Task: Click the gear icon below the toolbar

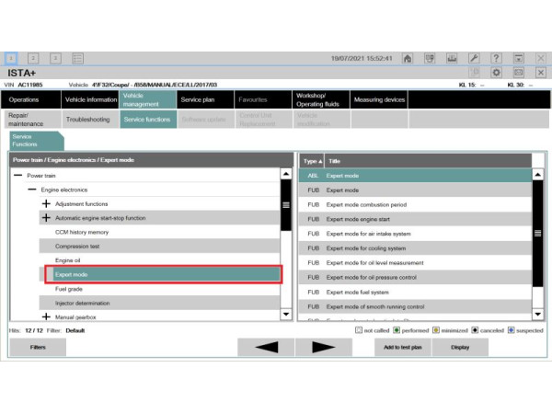Action: point(497,72)
